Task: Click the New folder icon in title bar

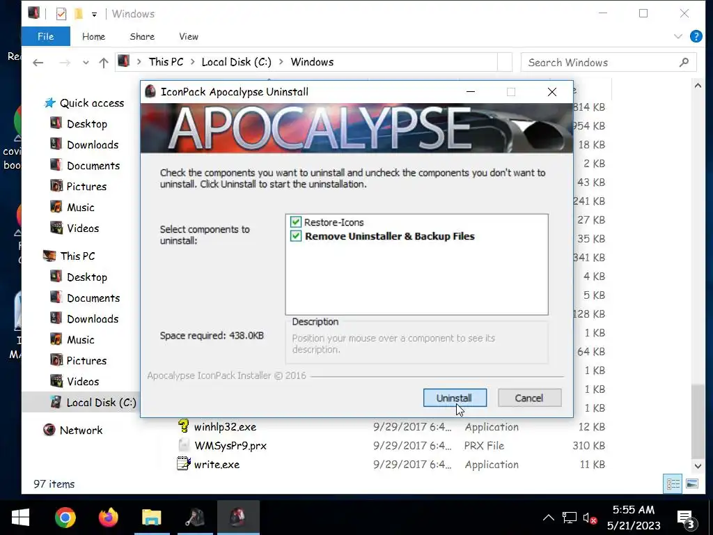Action: (79, 14)
